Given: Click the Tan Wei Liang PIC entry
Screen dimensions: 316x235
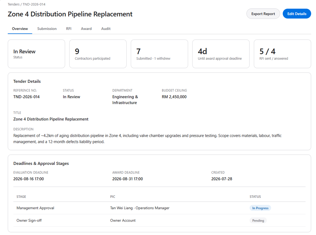Looking at the screenshot, I should coord(140,208).
